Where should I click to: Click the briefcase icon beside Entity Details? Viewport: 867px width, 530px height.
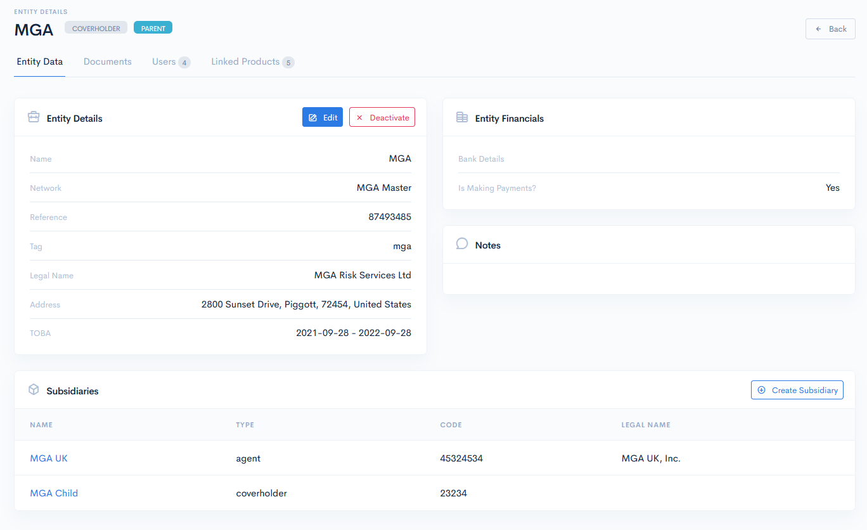click(x=34, y=117)
